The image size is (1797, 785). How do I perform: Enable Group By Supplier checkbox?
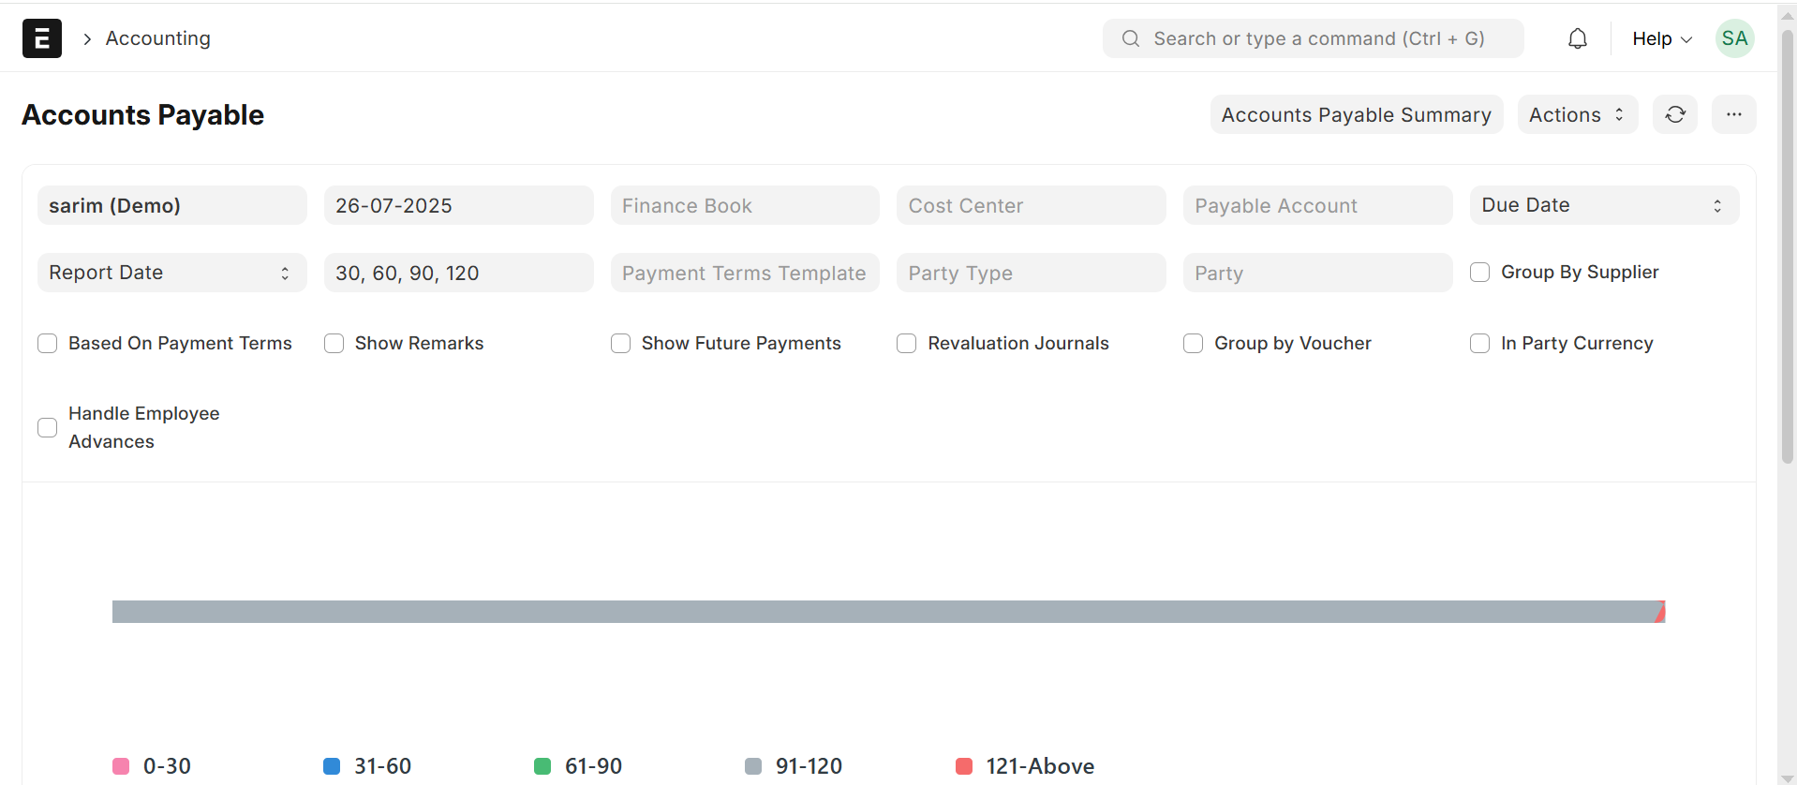(1480, 273)
